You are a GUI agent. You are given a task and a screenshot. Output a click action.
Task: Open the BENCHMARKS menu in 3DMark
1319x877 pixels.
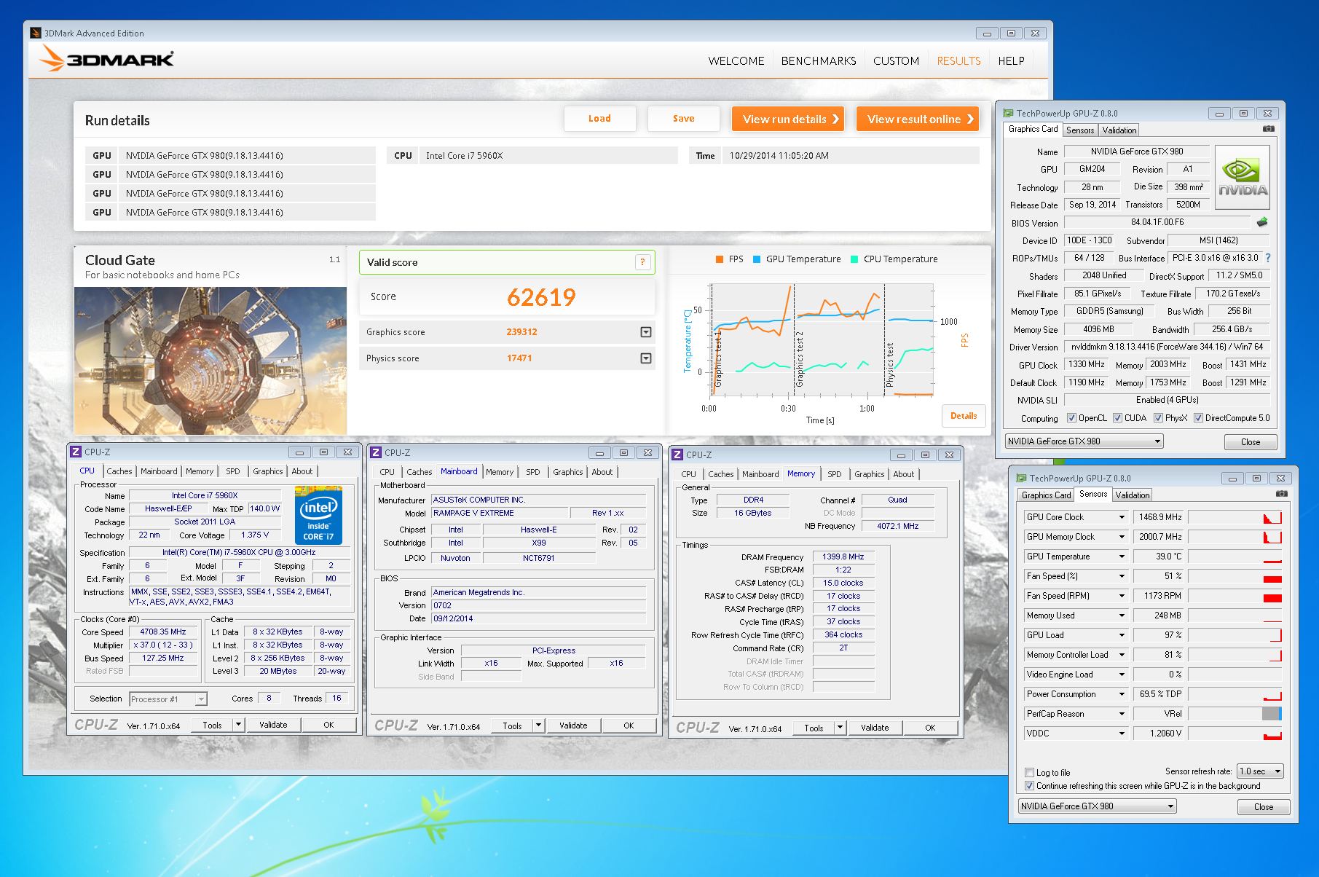(819, 61)
